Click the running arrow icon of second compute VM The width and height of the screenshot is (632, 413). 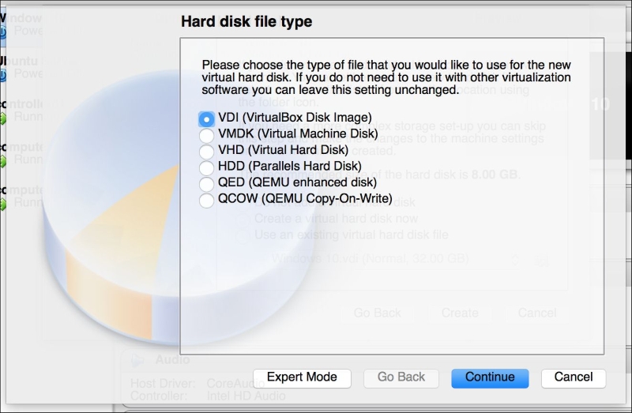(x=3, y=204)
